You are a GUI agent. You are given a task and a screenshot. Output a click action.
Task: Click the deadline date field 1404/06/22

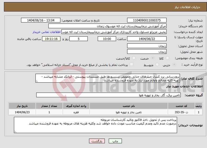(147, 39)
